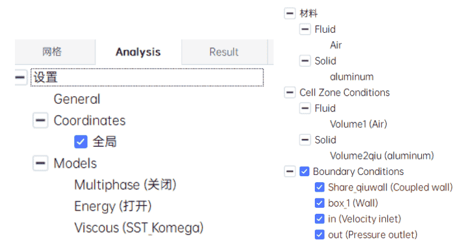Collapse the 材料 materials node
This screenshot has height=246, width=457.
pyautogui.click(x=290, y=13)
